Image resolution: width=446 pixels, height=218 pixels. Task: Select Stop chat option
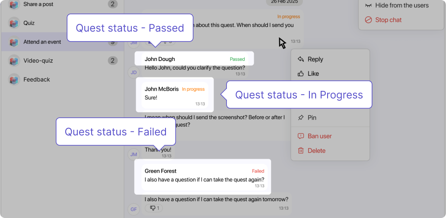click(388, 20)
